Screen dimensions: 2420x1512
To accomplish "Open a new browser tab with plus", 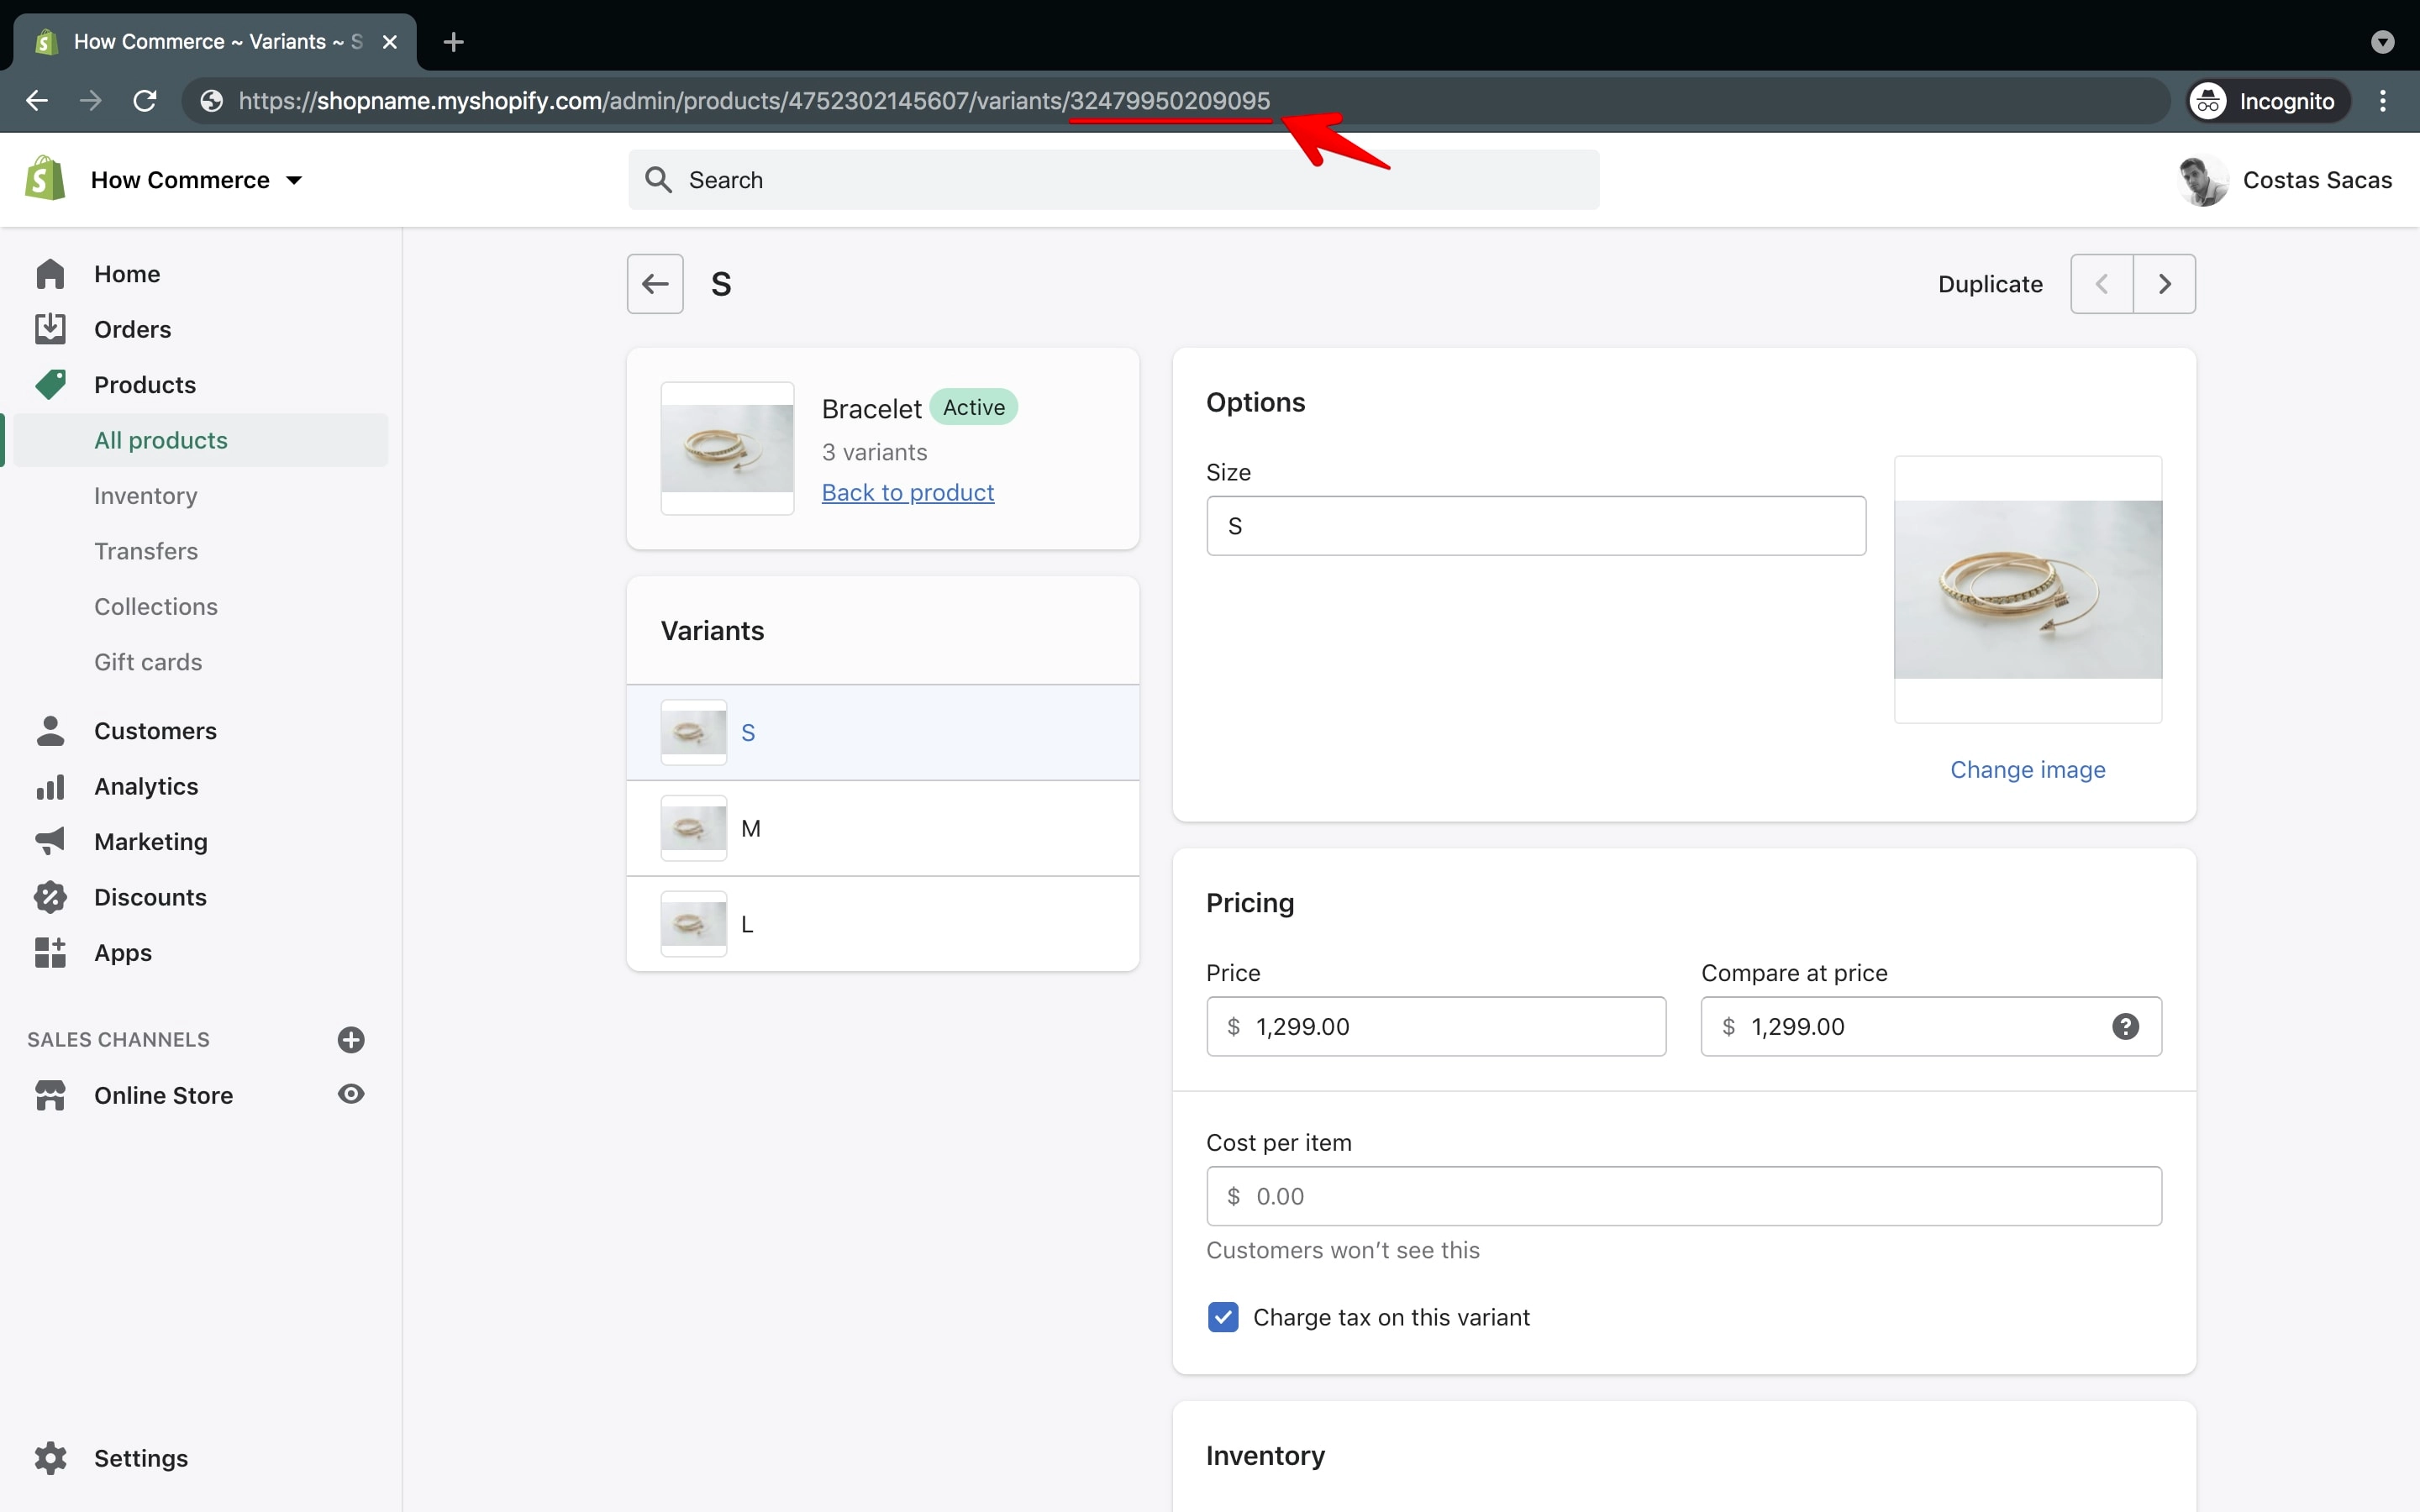I will (453, 42).
